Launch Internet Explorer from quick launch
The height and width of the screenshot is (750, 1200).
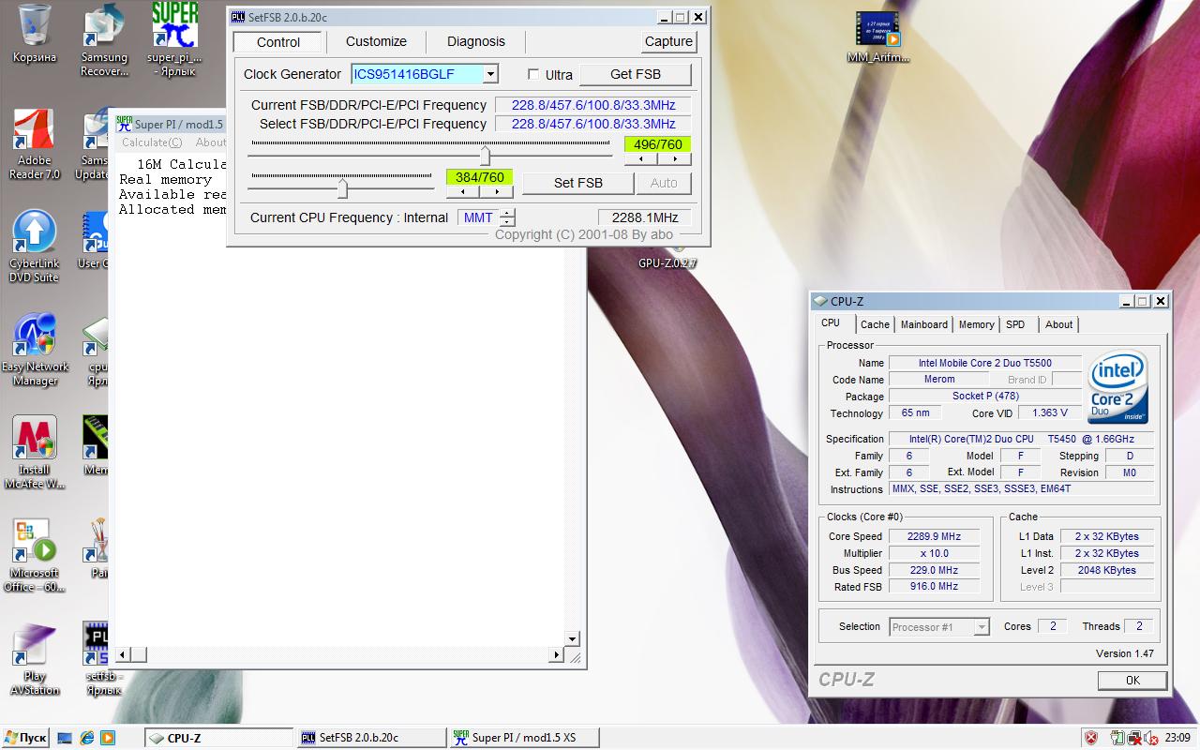coord(86,738)
